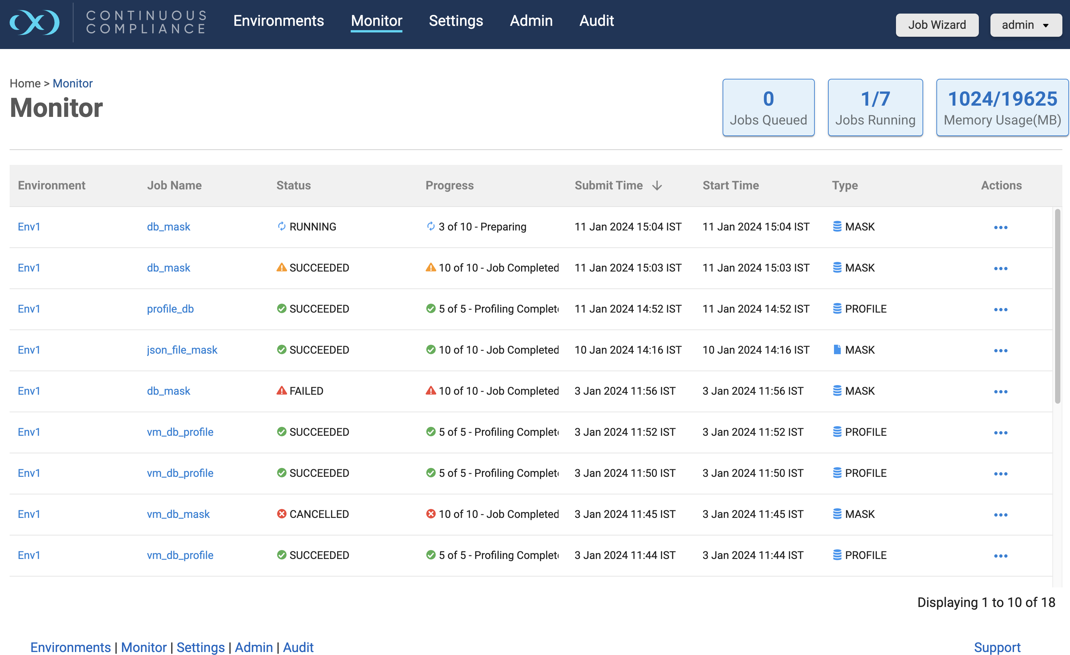Sort by Type column header
The width and height of the screenshot is (1070, 655).
coord(845,185)
